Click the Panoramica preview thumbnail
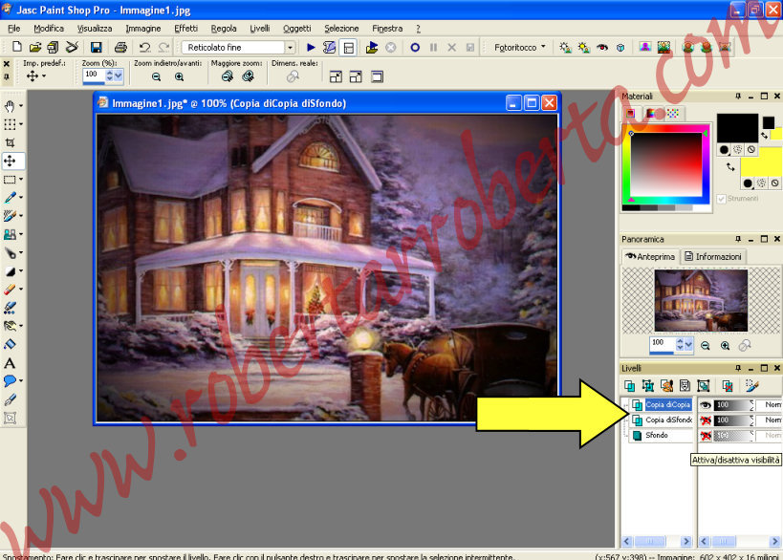This screenshot has height=560, width=783. (x=701, y=300)
